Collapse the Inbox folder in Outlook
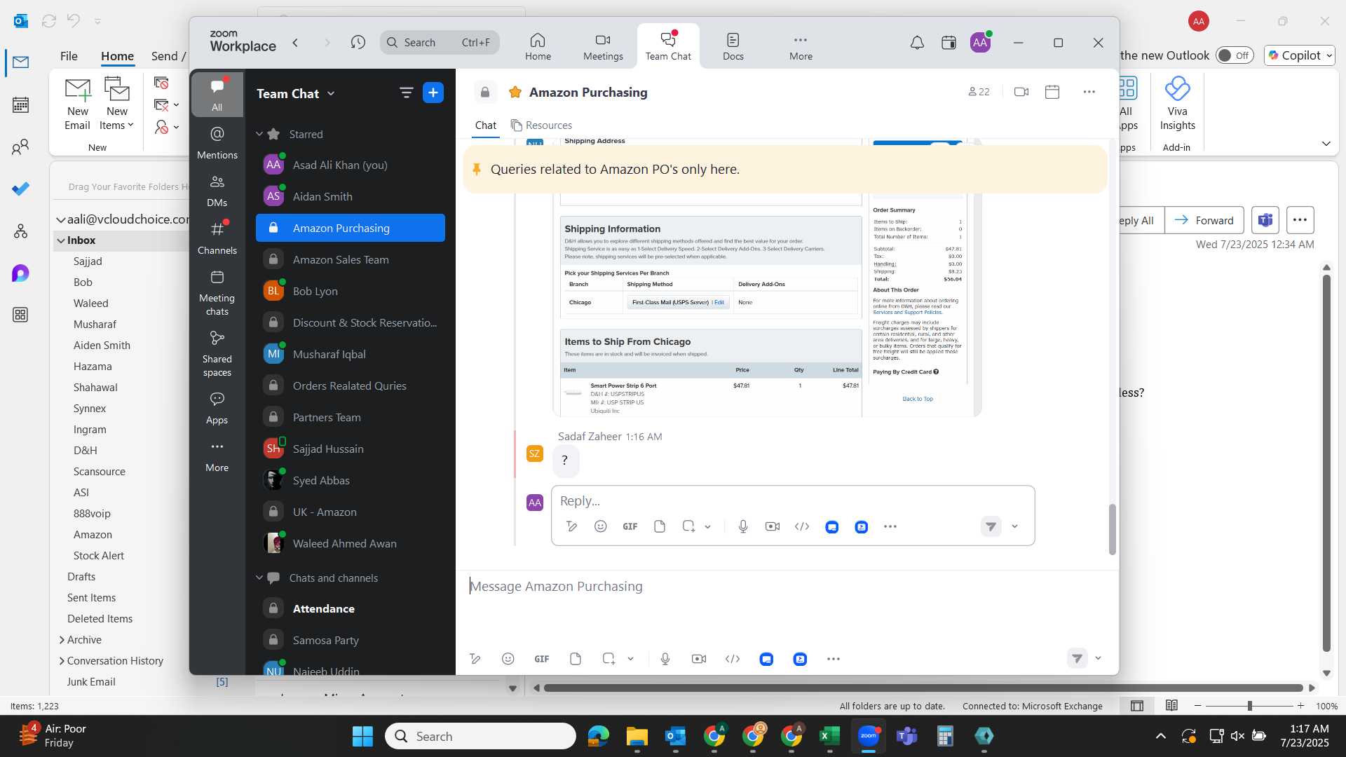This screenshot has height=757, width=1346. [61, 240]
